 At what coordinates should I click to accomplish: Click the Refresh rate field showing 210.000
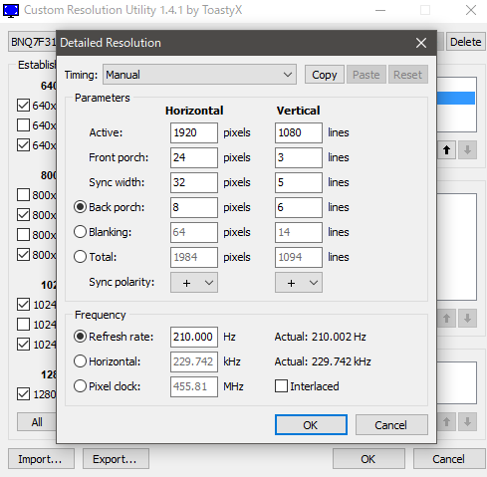coord(194,337)
